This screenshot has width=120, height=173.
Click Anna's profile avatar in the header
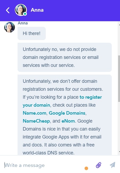click(21, 10)
